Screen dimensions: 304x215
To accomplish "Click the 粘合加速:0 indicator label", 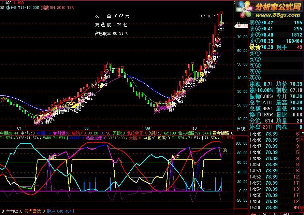I will (x=96, y=138).
